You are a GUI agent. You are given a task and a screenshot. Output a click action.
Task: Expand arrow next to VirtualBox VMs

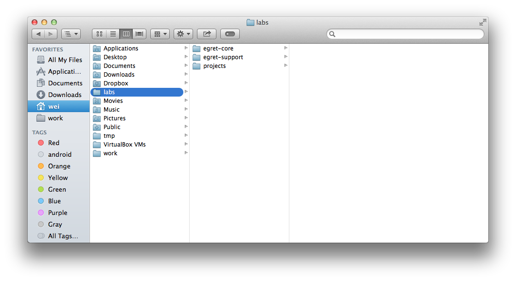click(x=186, y=144)
